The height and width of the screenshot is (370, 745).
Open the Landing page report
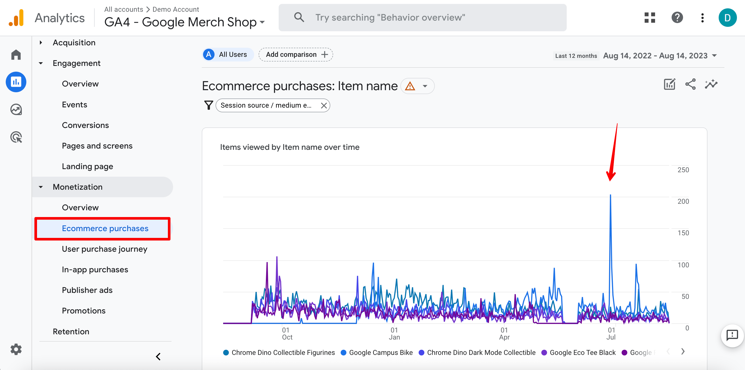point(87,166)
